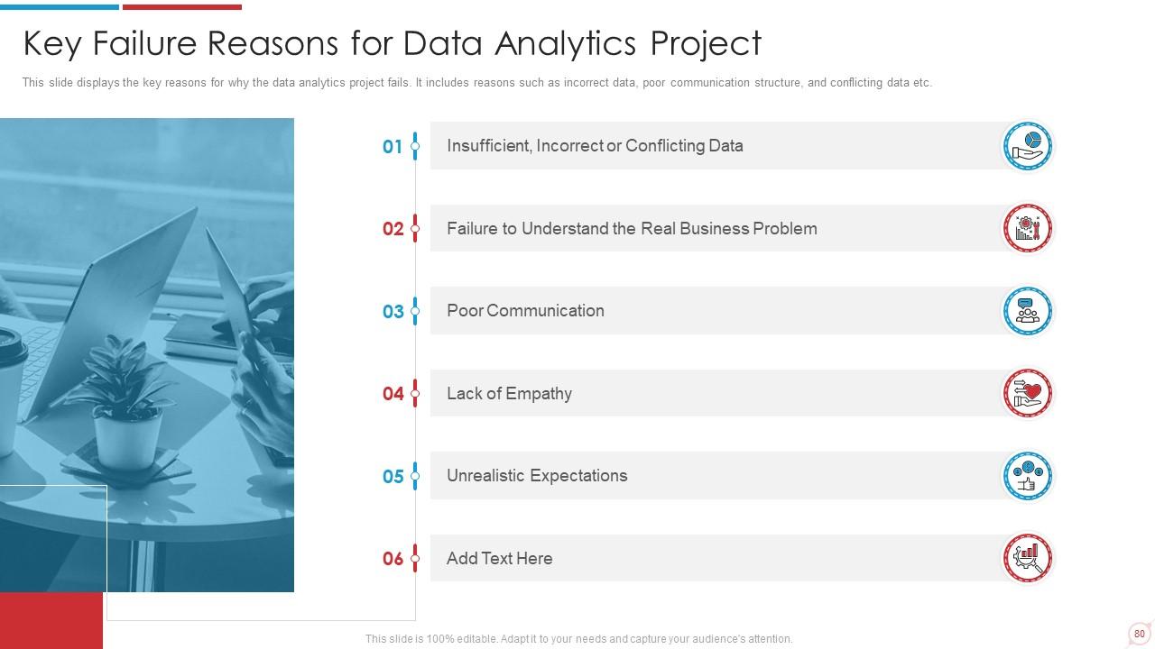Click the 'Add Text Here' placeholder
The image size is (1155, 649).
point(499,559)
